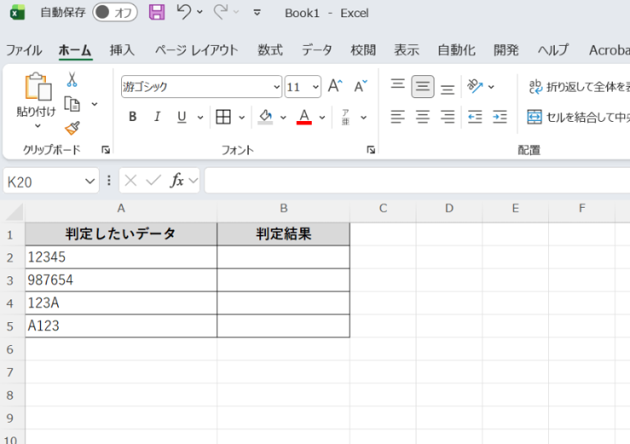The image size is (630, 444).
Task: Open the ファイル tab
Action: point(24,50)
